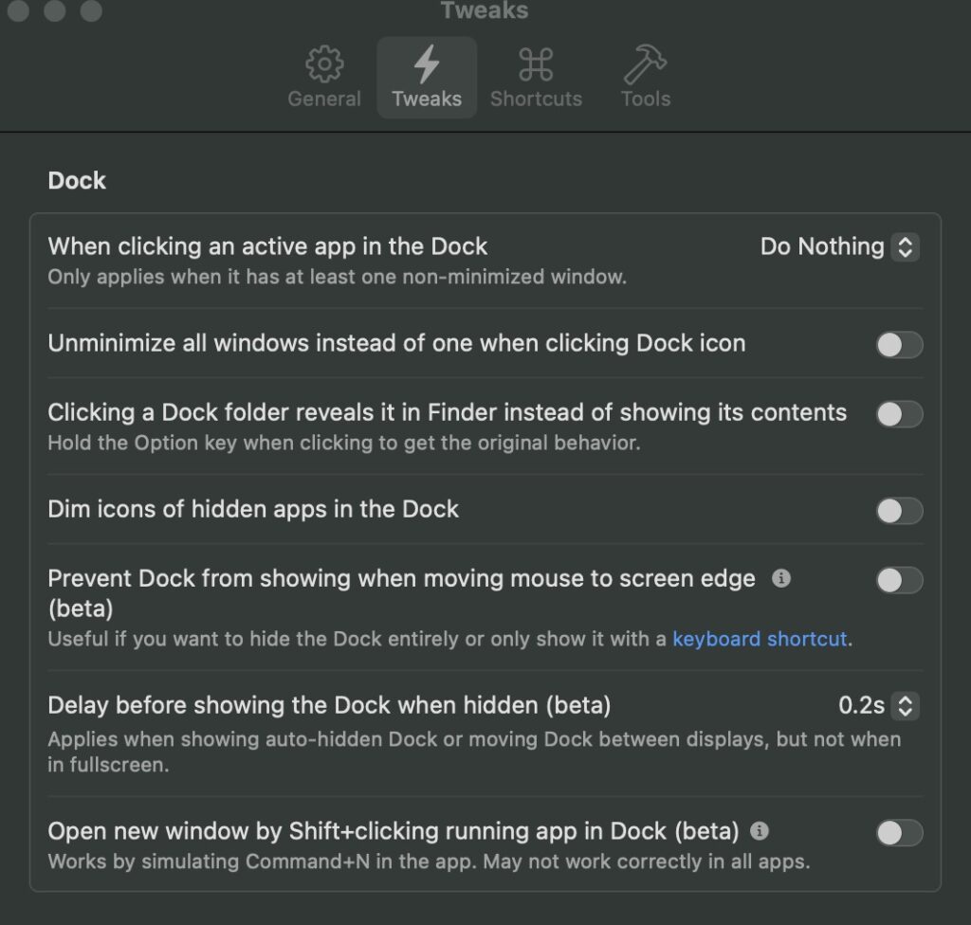The image size is (971, 925).
Task: Click the Tools tab label text
Action: click(x=646, y=100)
